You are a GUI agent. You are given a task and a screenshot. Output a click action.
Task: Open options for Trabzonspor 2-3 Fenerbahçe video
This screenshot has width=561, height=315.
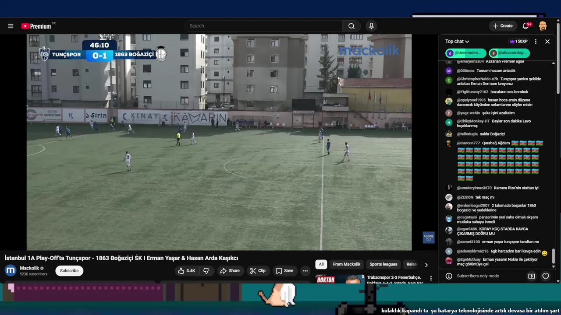coord(431,278)
